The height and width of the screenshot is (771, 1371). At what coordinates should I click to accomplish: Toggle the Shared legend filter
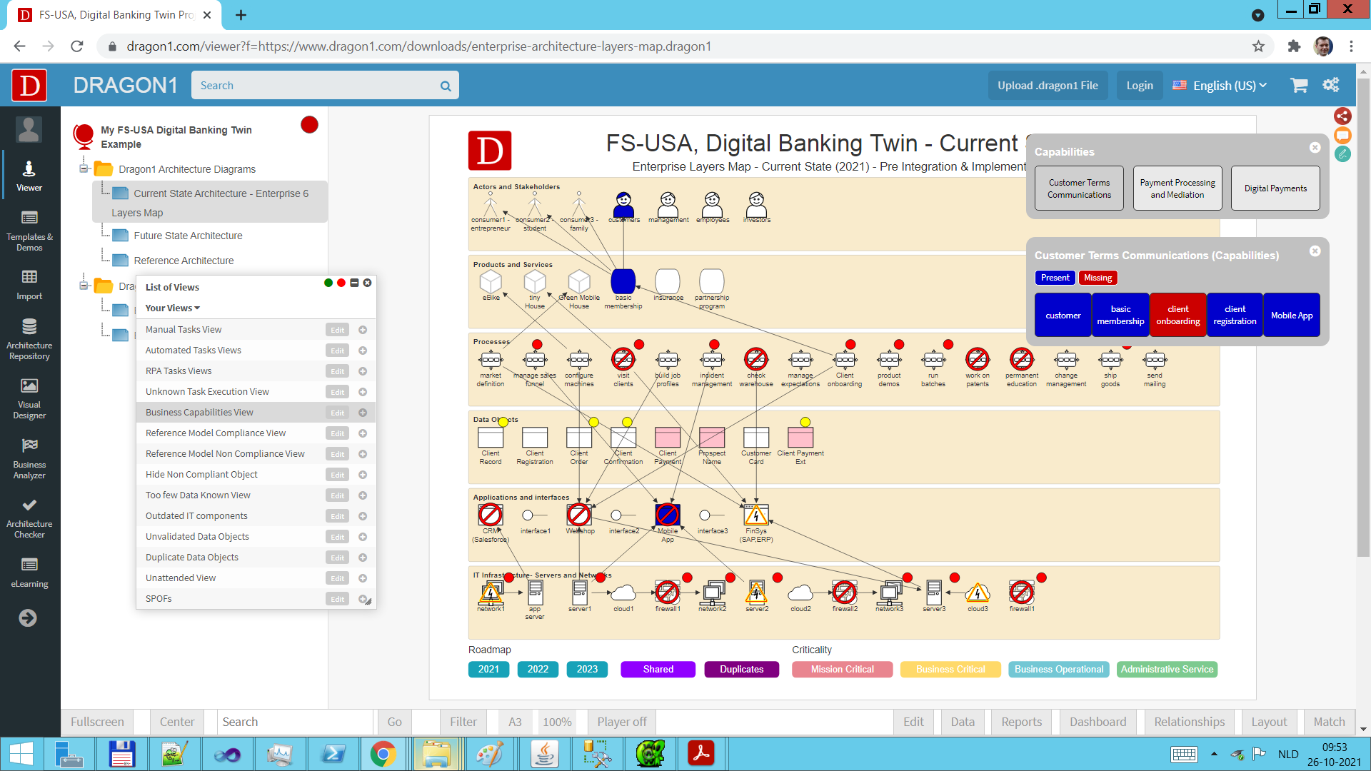point(658,669)
